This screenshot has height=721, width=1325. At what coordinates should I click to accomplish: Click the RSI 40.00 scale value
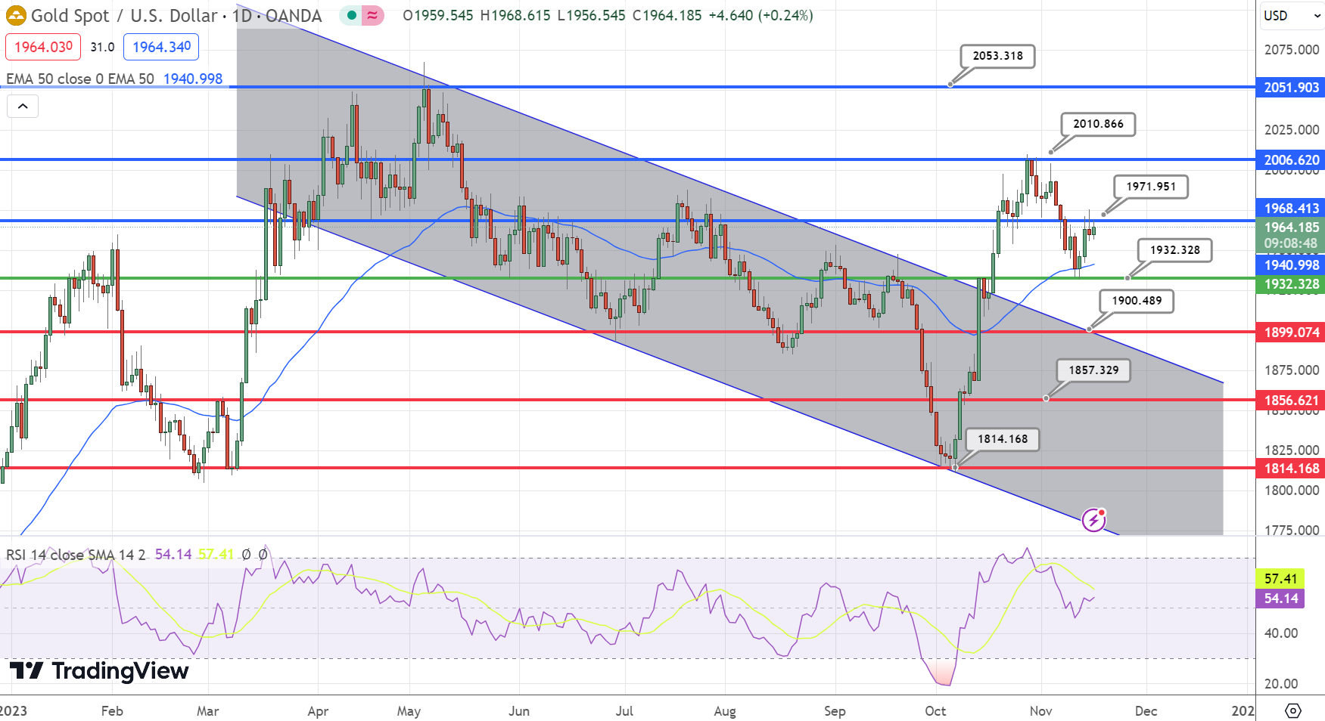[1281, 633]
